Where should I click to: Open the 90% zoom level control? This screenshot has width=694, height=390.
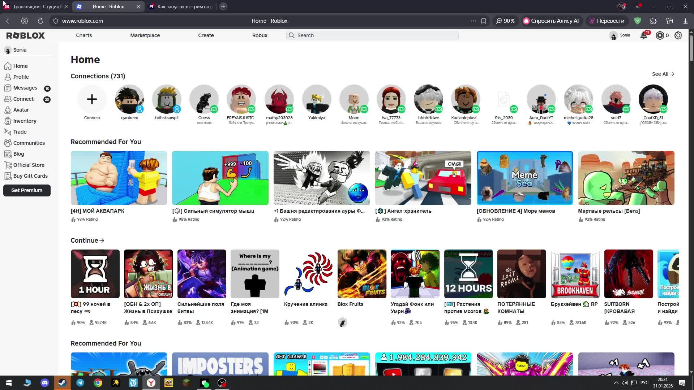(x=505, y=21)
